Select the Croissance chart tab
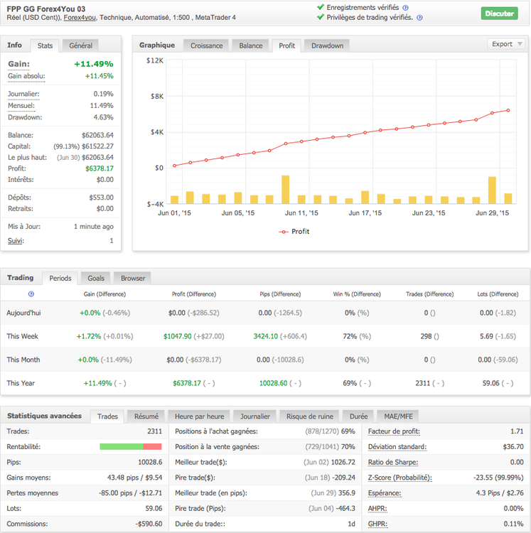 pos(206,45)
